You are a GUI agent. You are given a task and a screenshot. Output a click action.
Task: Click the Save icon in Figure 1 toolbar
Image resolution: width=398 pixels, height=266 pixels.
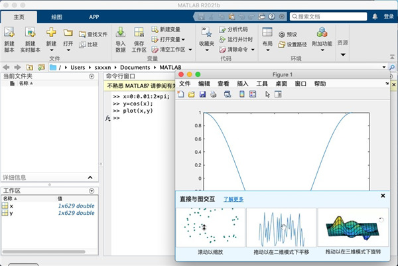202,94
